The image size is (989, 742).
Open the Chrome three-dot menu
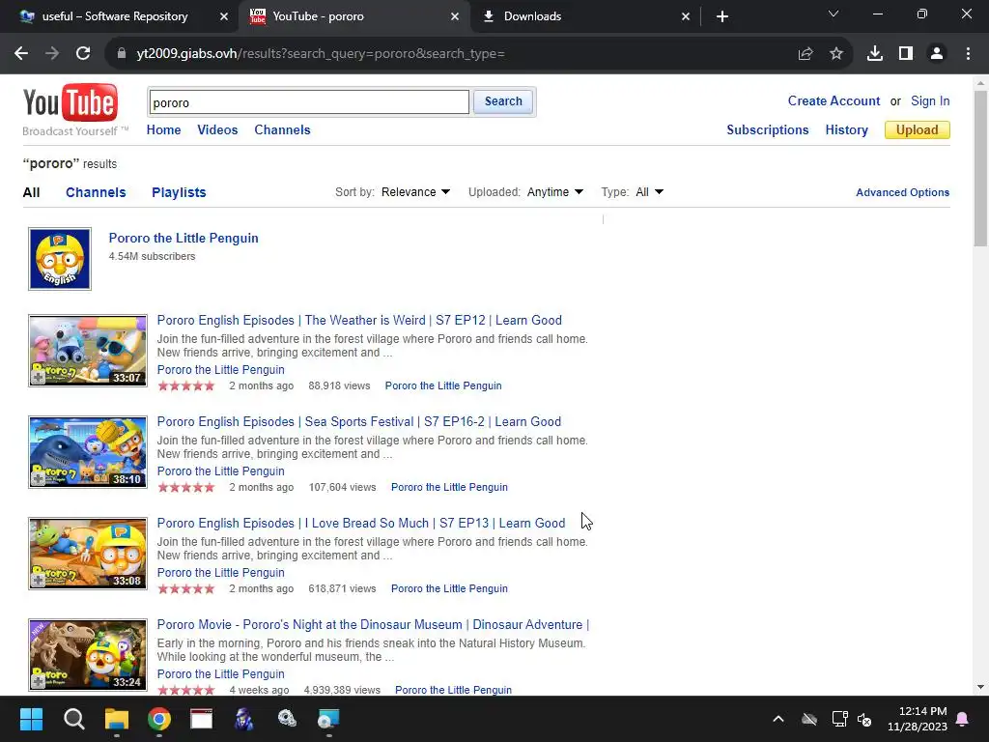968,54
